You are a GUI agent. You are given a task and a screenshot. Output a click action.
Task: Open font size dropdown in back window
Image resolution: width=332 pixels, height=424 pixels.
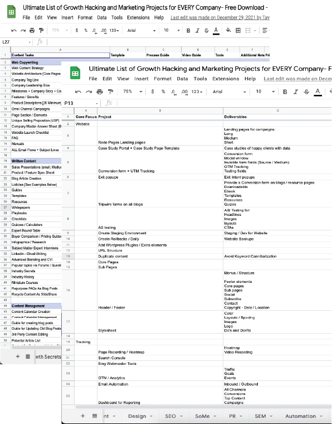click(172, 31)
